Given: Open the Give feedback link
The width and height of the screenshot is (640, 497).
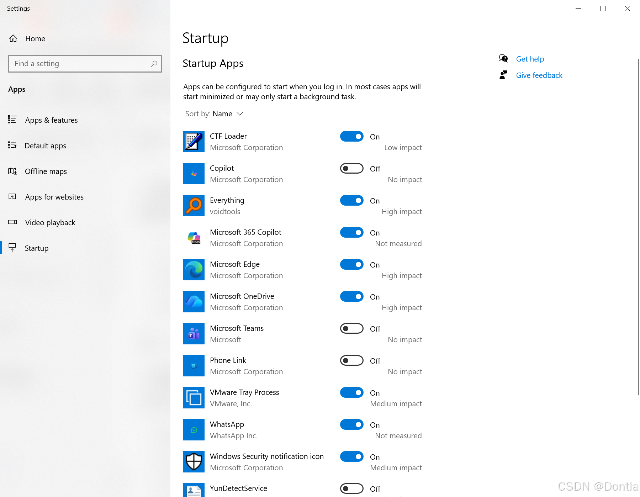Looking at the screenshot, I should 539,75.
